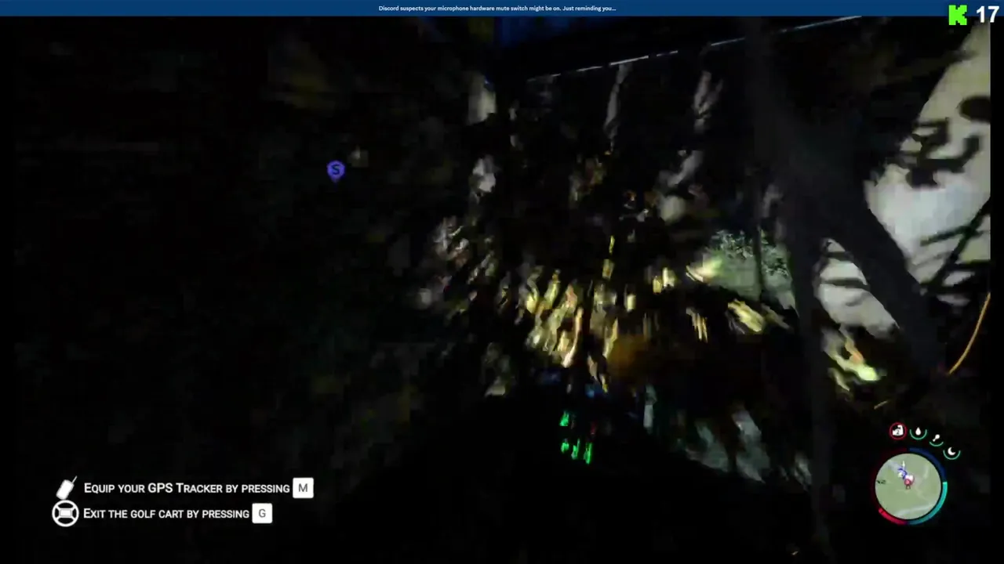The height and width of the screenshot is (564, 1004).
Task: Click the hunger drumstick status icon
Action: 936,439
